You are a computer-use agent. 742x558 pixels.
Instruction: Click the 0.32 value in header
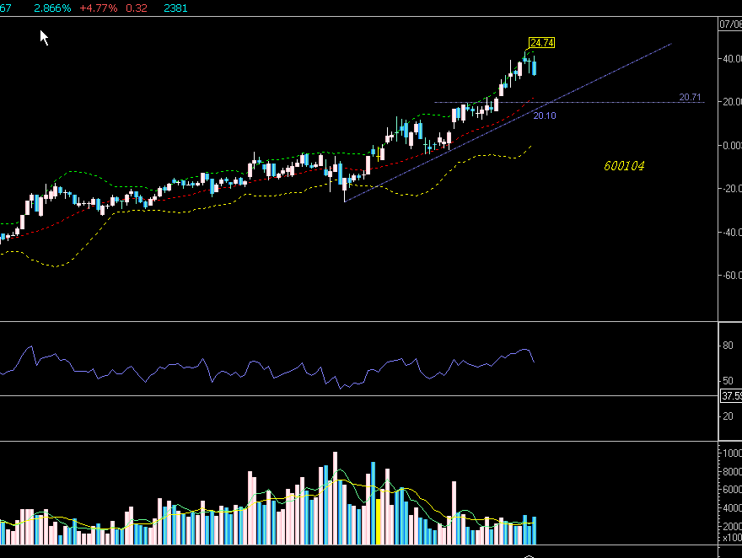tap(137, 8)
